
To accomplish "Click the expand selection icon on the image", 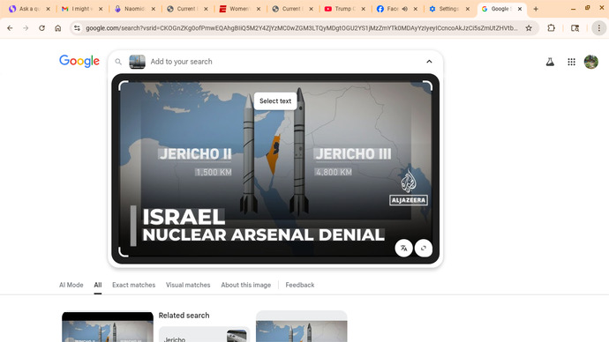I will coord(424,249).
